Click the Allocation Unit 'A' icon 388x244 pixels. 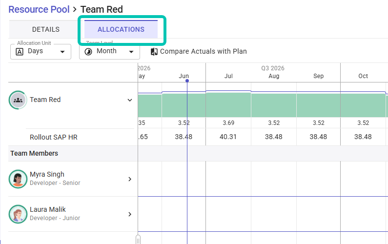tap(20, 52)
